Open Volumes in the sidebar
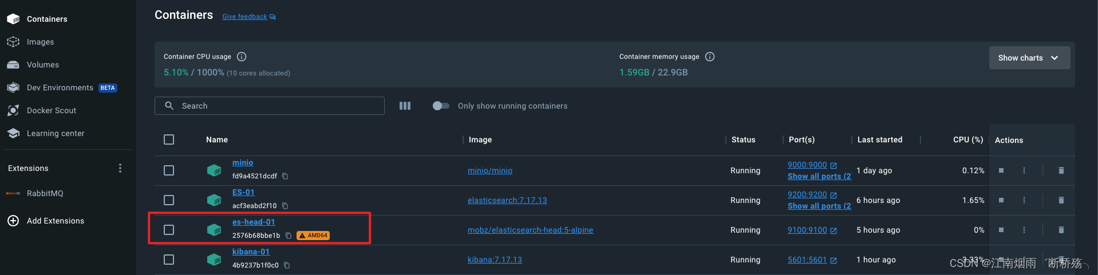The width and height of the screenshot is (1098, 275). [x=42, y=65]
